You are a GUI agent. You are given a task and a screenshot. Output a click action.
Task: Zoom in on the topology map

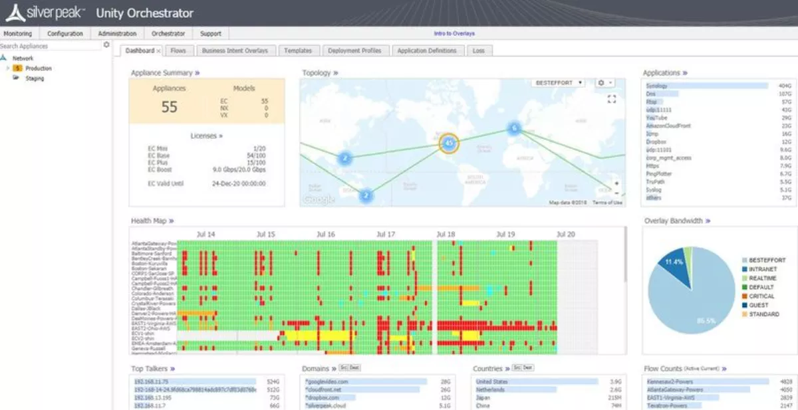tap(616, 183)
